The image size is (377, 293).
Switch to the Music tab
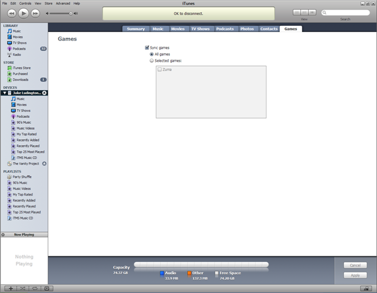click(x=158, y=29)
